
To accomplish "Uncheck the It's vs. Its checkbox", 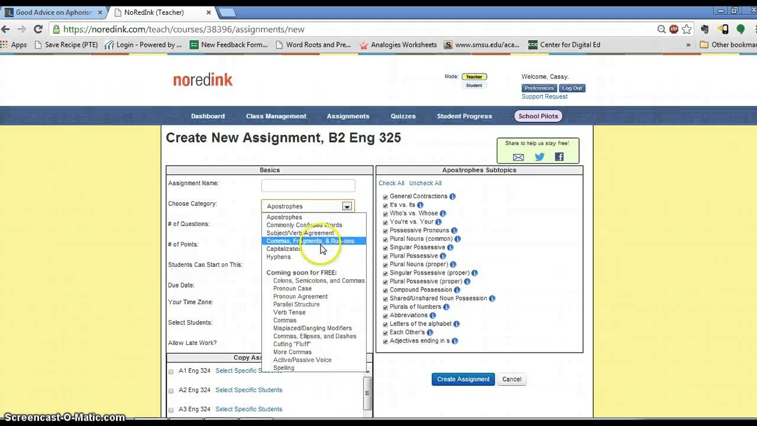I will click(385, 205).
